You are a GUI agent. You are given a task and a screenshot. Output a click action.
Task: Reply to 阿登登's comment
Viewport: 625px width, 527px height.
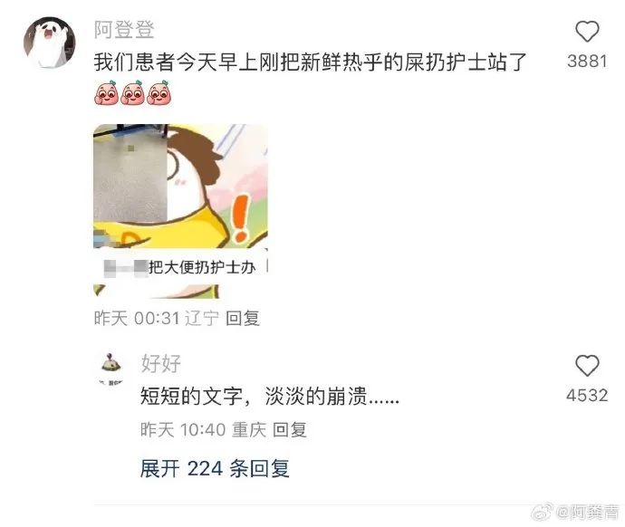point(243,318)
